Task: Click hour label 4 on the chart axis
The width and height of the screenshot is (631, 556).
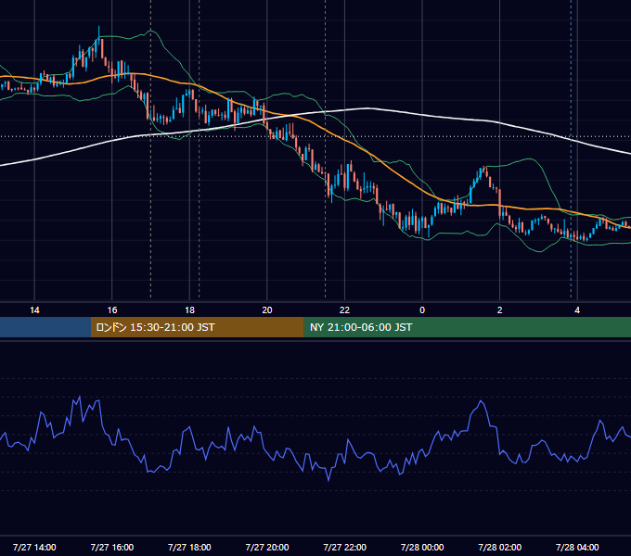Action: pyautogui.click(x=577, y=310)
